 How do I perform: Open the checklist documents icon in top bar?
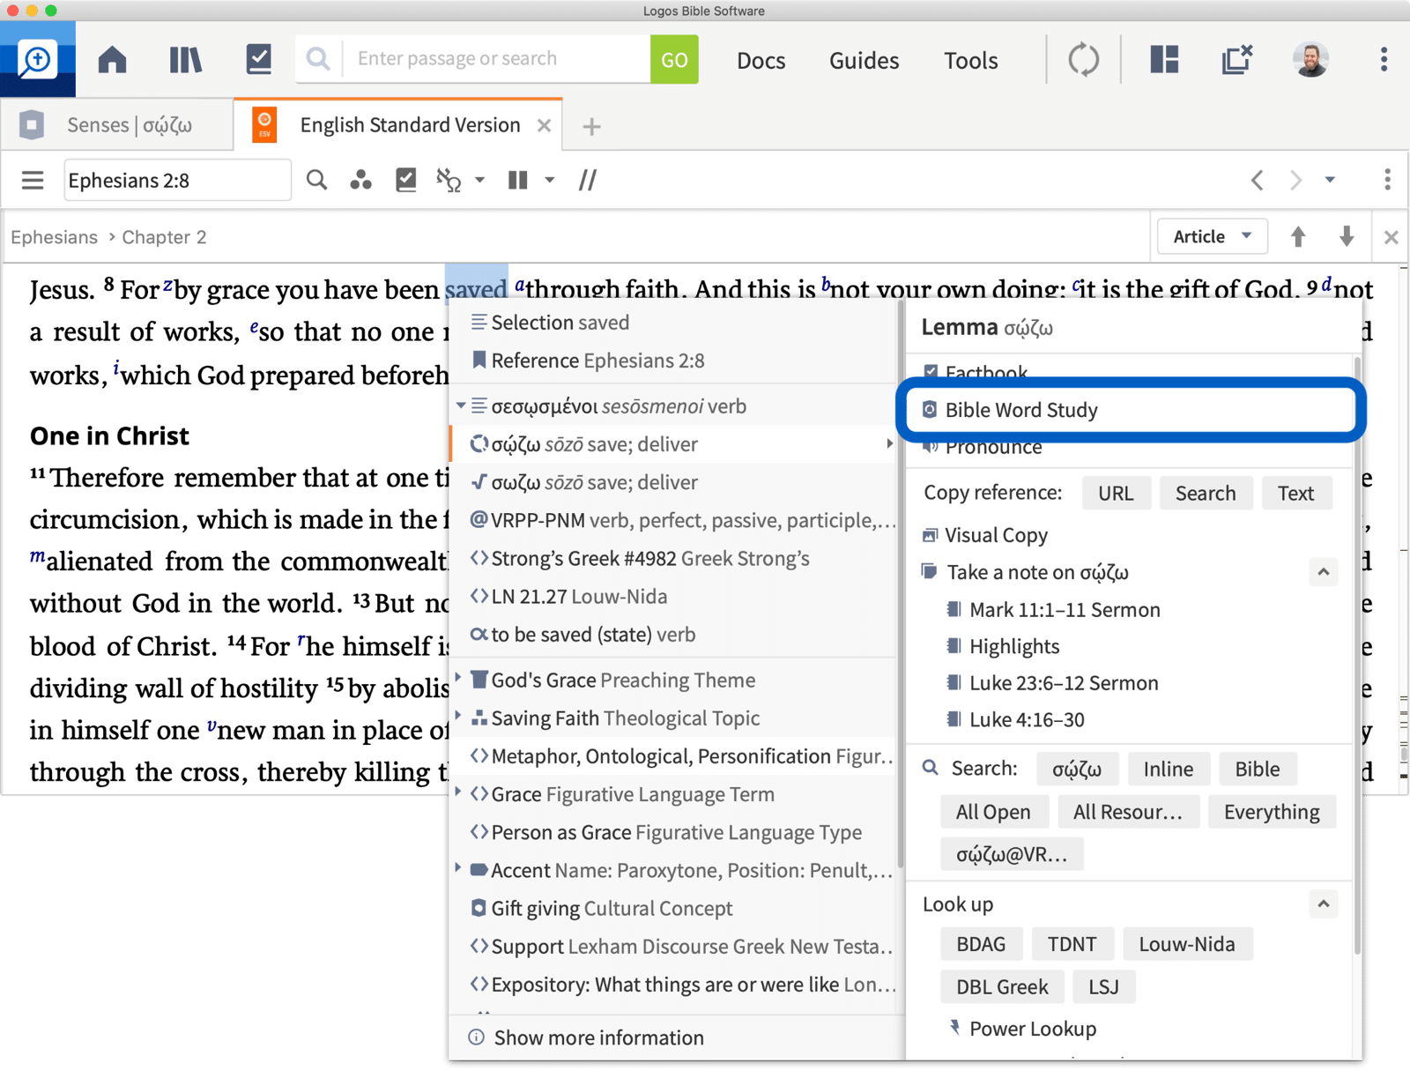pos(258,60)
